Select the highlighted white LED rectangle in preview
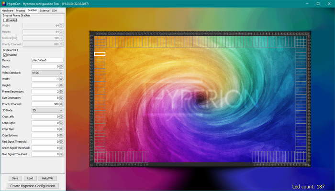 tap(100, 54)
